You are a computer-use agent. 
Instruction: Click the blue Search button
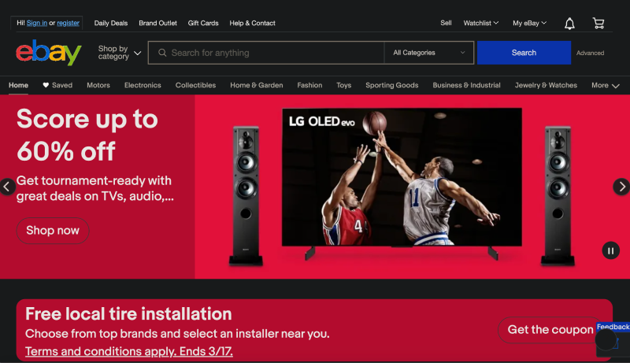[x=524, y=53]
